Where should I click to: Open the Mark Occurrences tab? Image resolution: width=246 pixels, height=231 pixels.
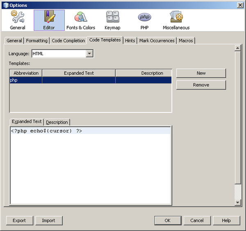tap(157, 40)
